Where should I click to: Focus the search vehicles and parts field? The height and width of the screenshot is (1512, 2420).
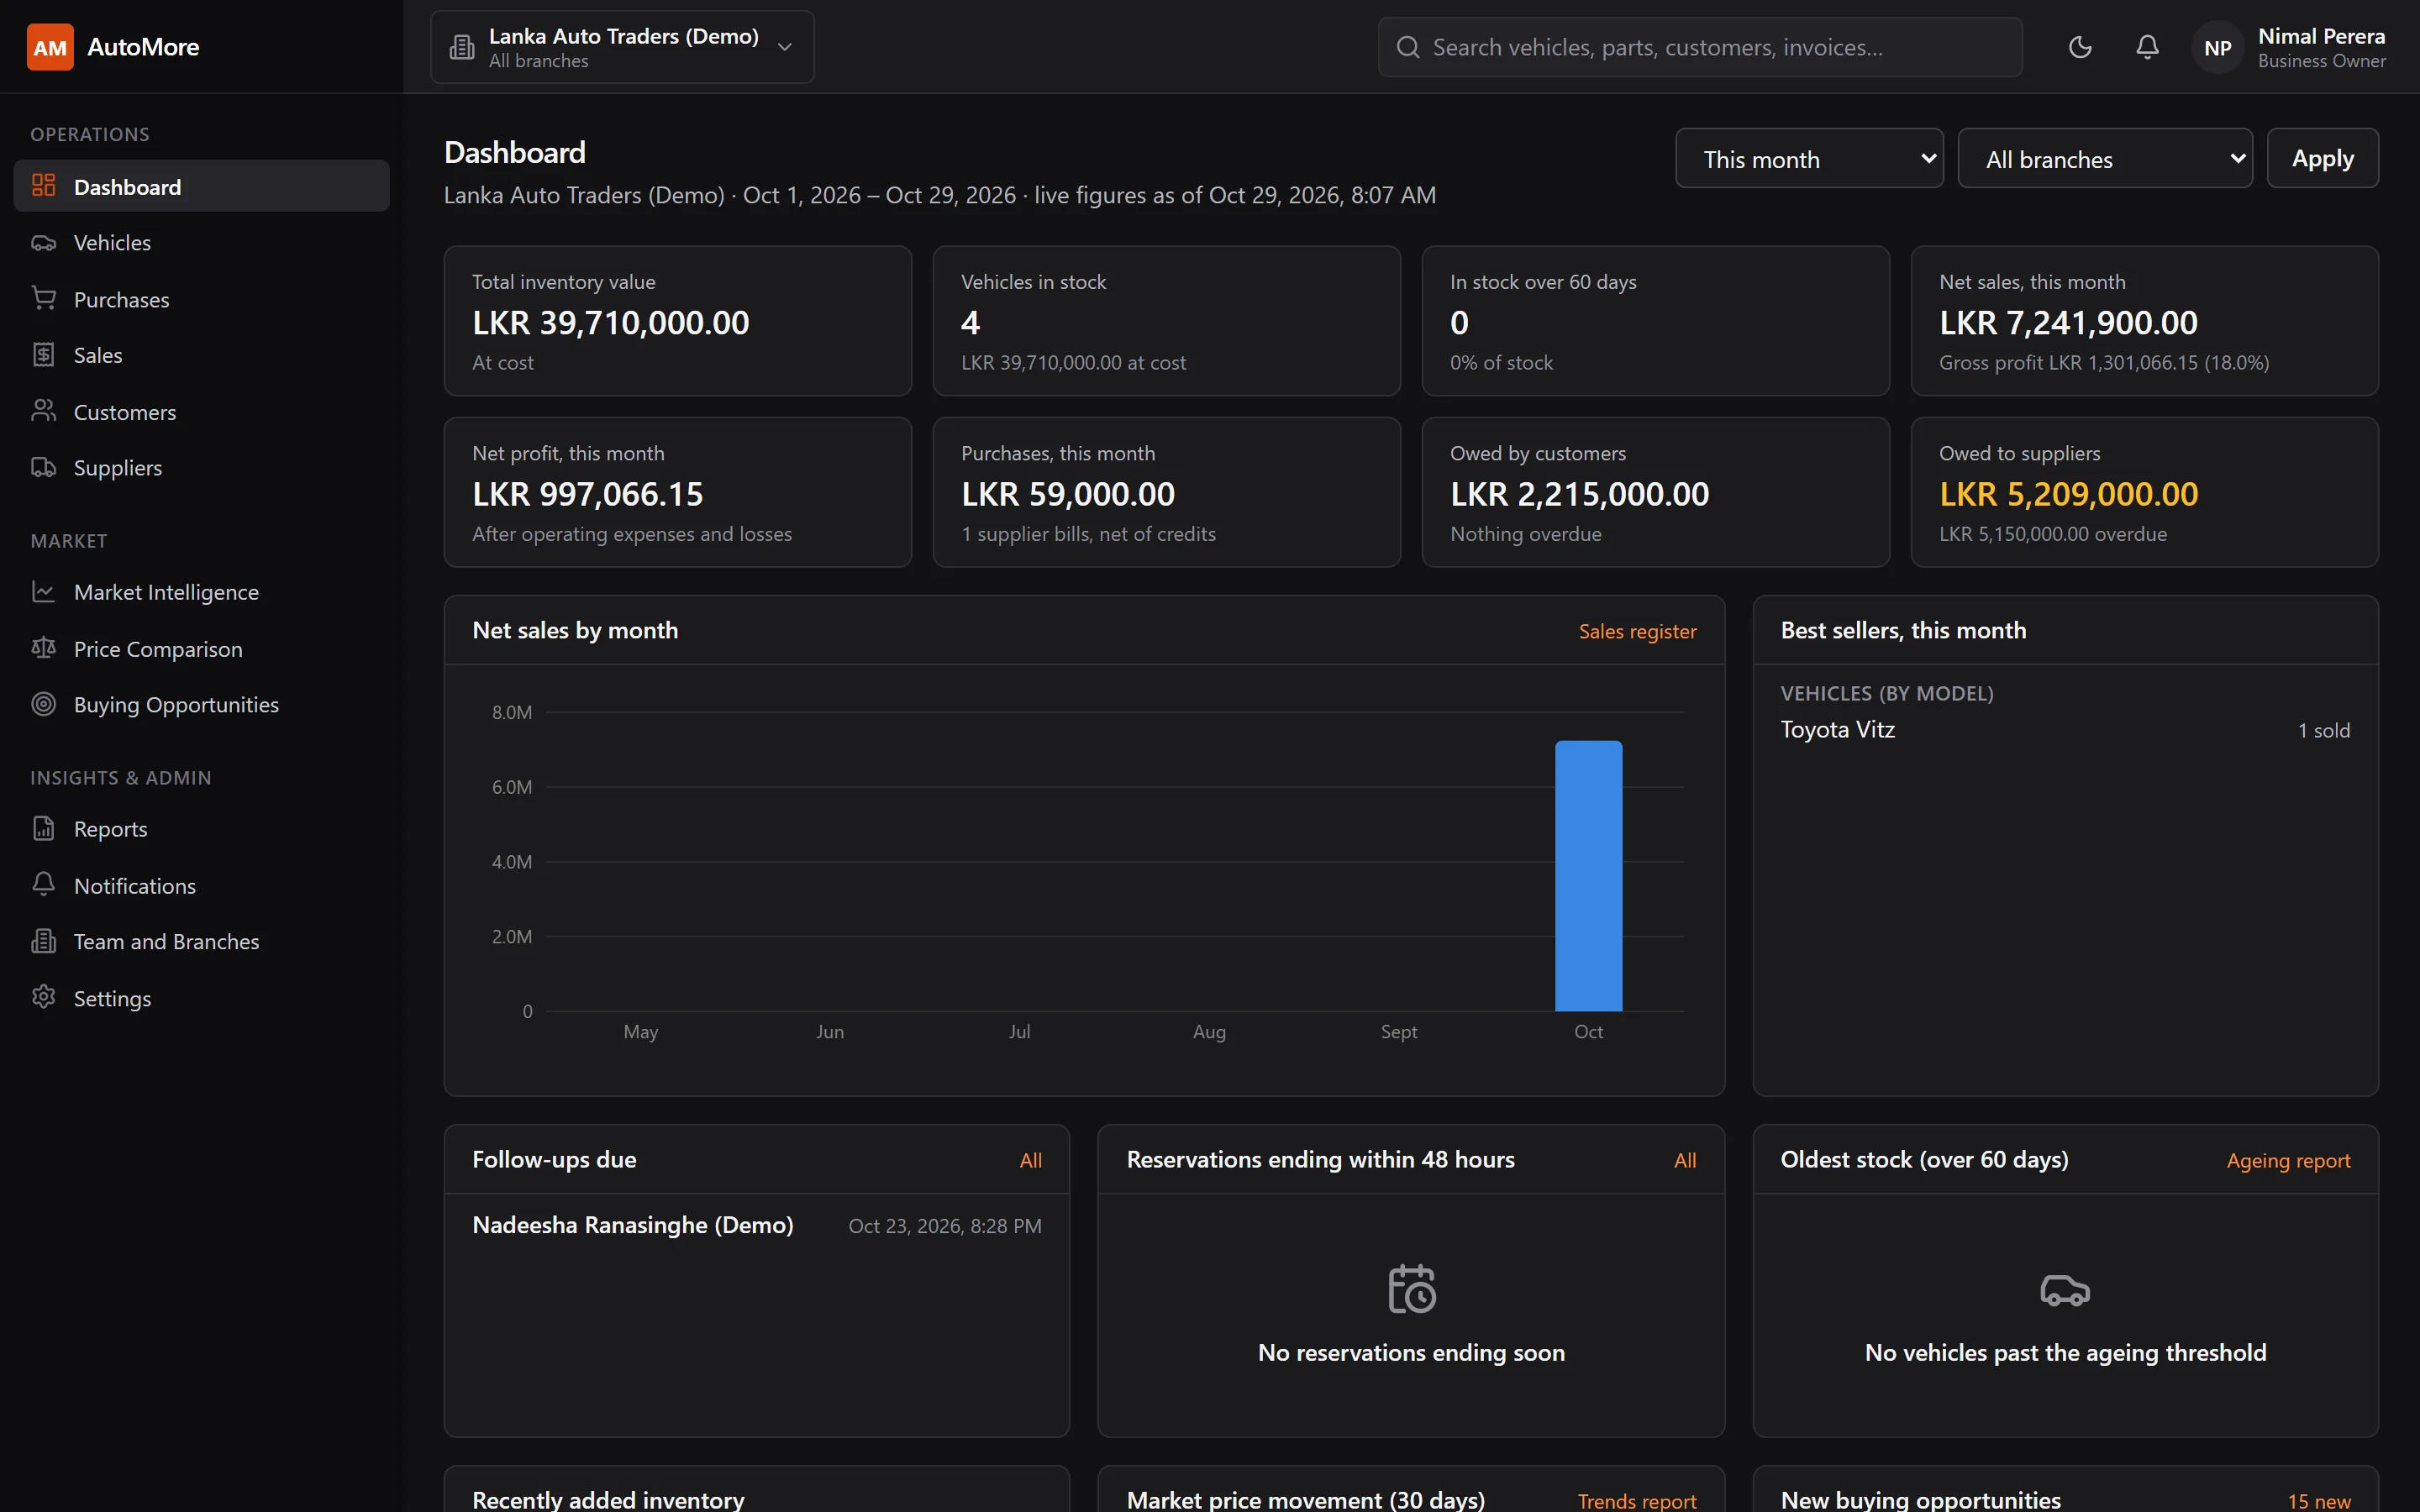click(x=1700, y=47)
